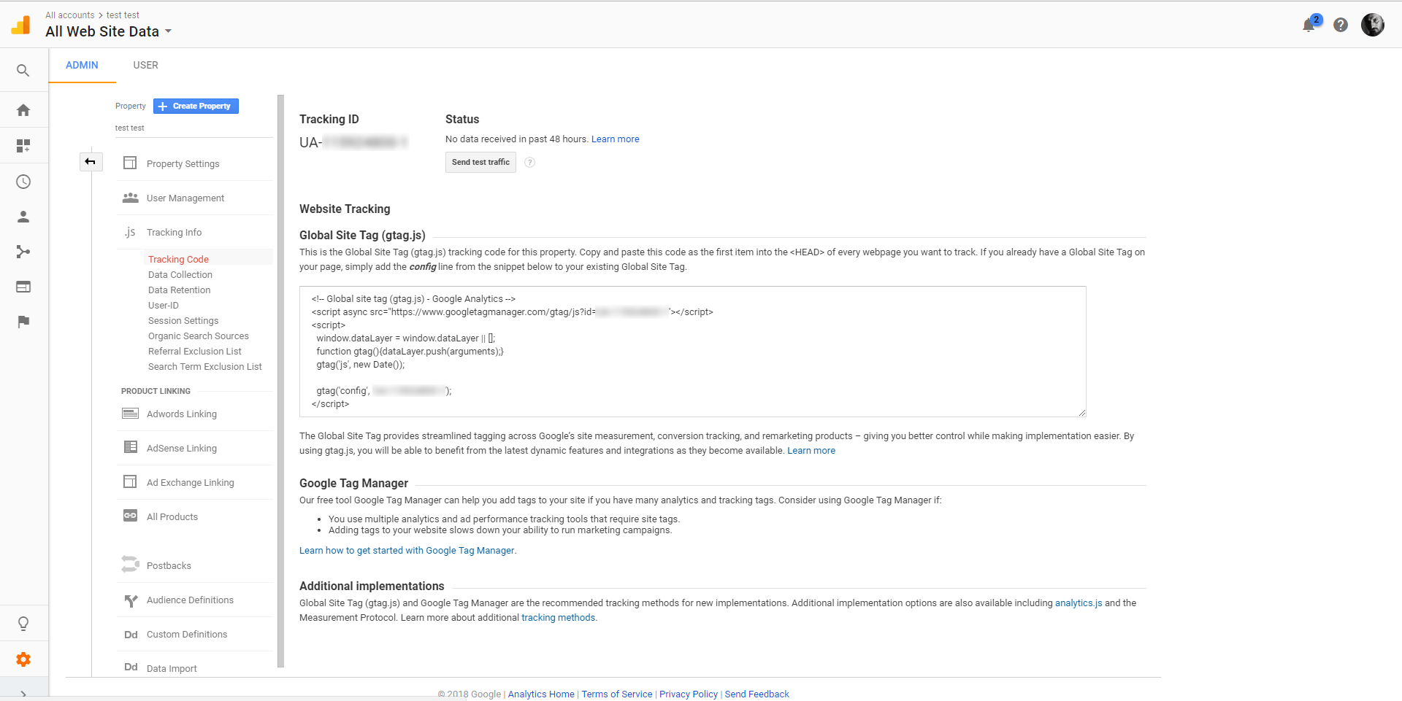Open the Search Term Exclusion List
Image resolution: width=1402 pixels, height=701 pixels.
204,366
